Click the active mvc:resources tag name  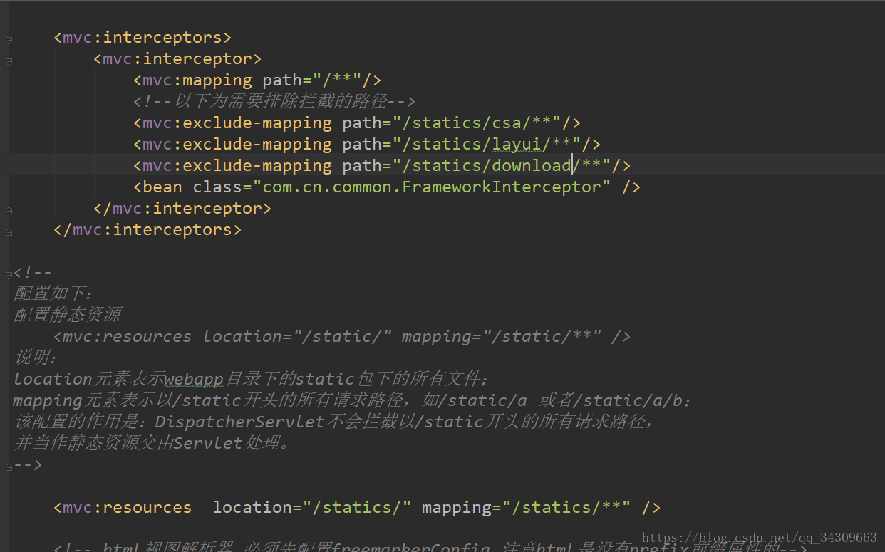127,508
